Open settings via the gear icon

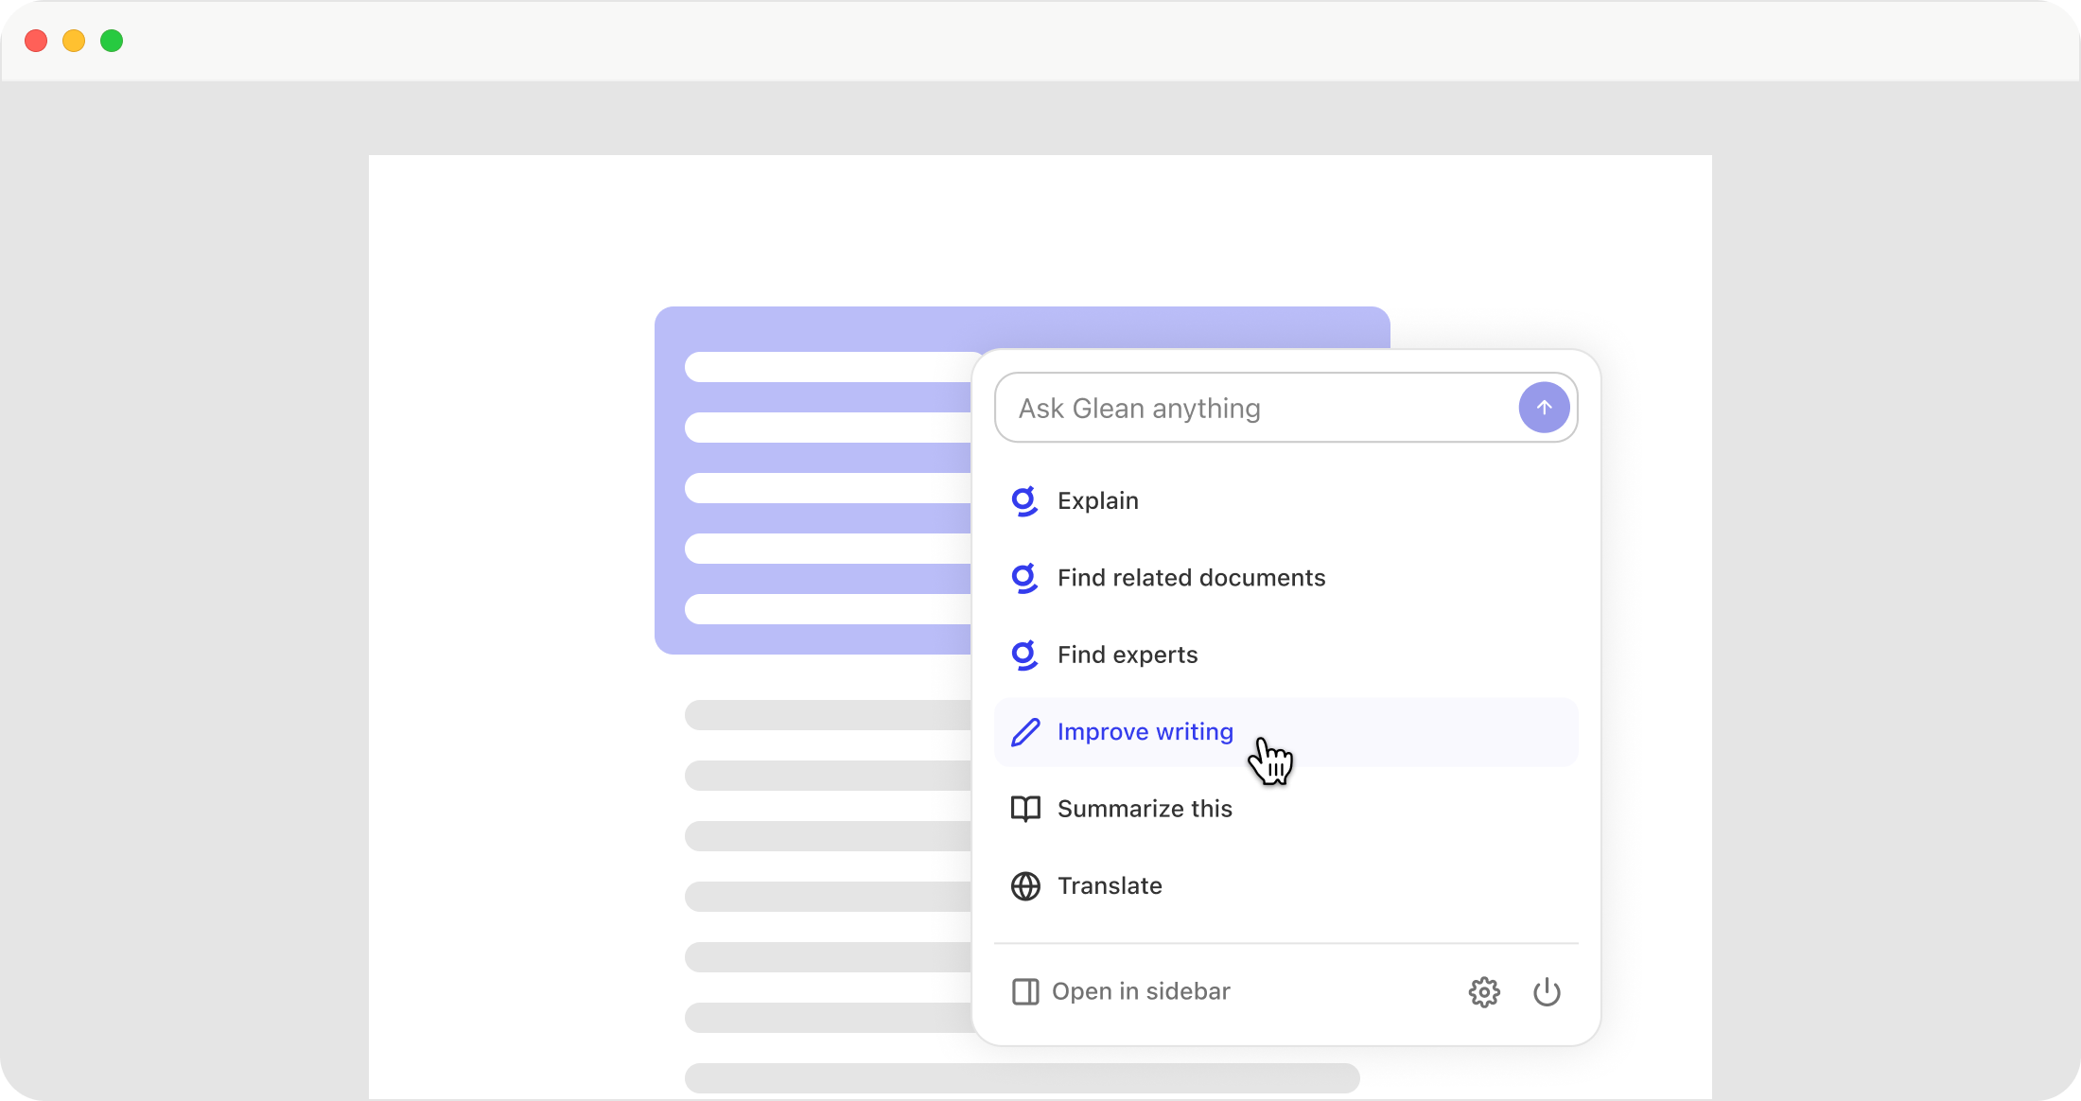tap(1484, 992)
